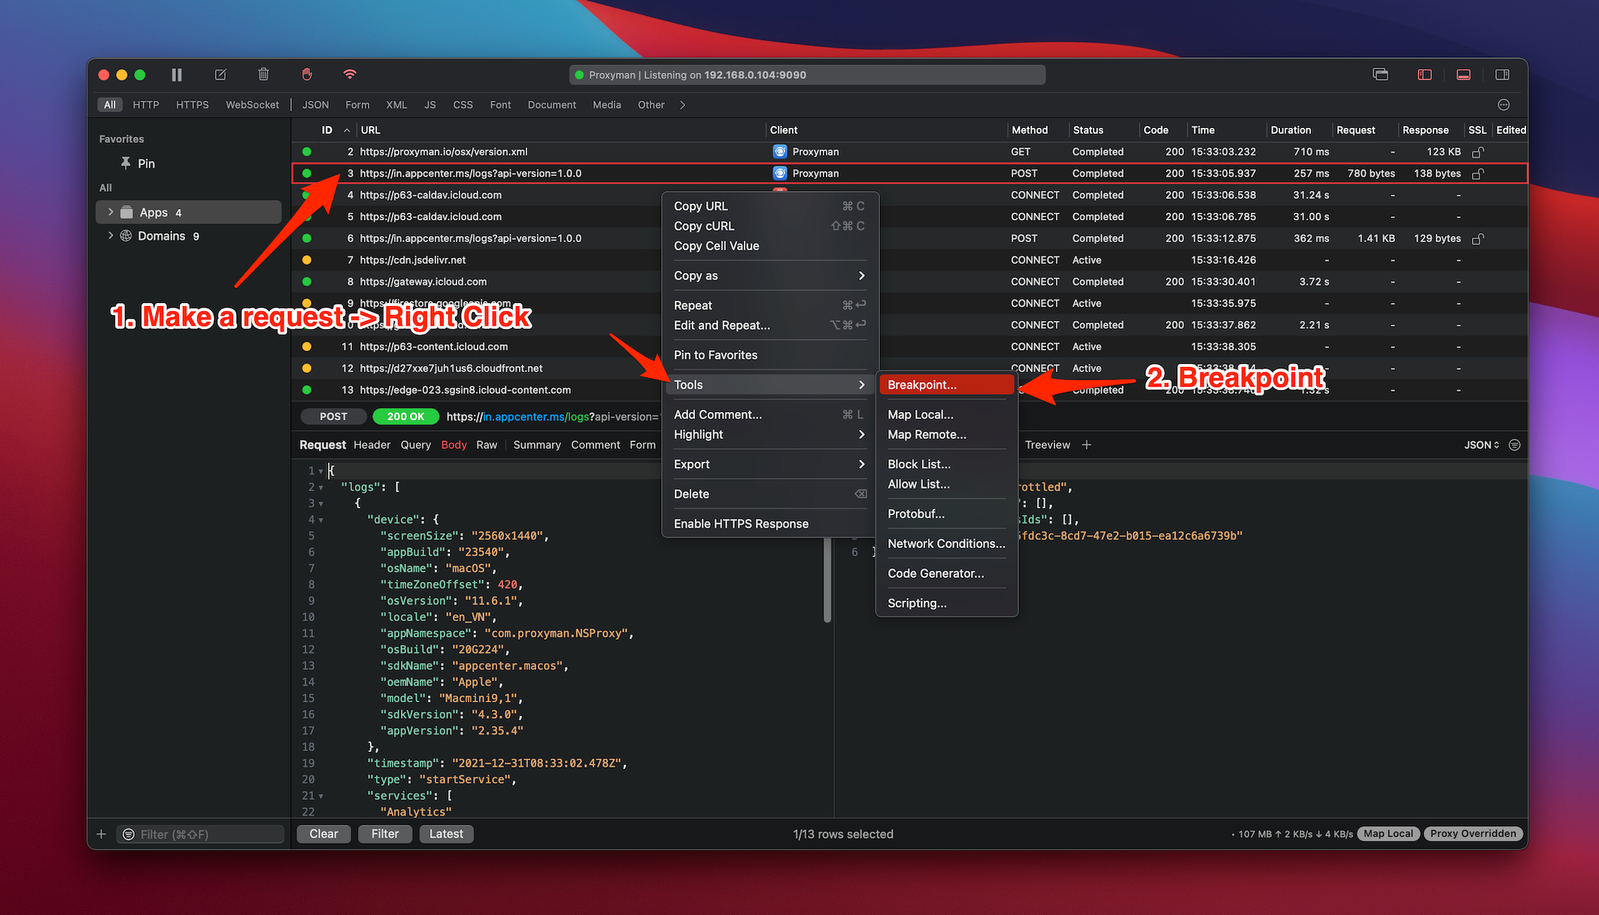Click the Proxyman client icon on row 2
This screenshot has height=915, width=1599.
pyautogui.click(x=780, y=152)
